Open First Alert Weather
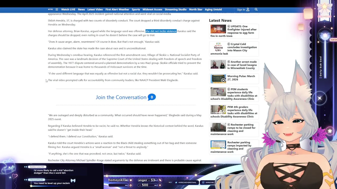The width and height of the screenshot is (337, 189). (x=117, y=9)
